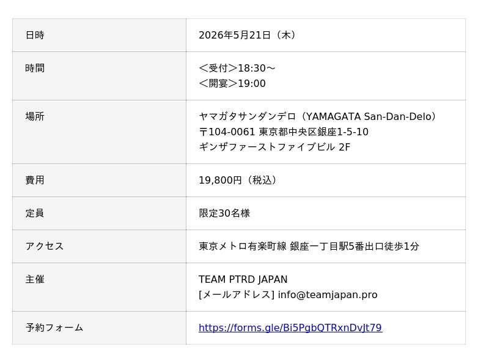489x363 pixels.
Task: Click the ギンザファーストファイブビル 2F building line
Action: [x=274, y=147]
